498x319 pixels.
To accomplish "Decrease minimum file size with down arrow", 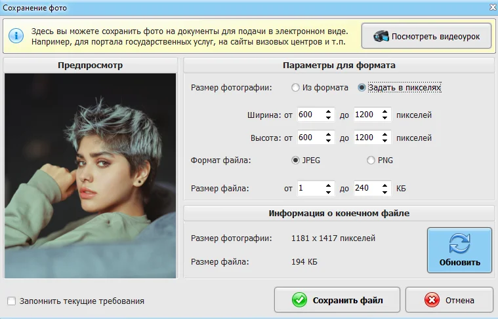I will click(x=329, y=192).
